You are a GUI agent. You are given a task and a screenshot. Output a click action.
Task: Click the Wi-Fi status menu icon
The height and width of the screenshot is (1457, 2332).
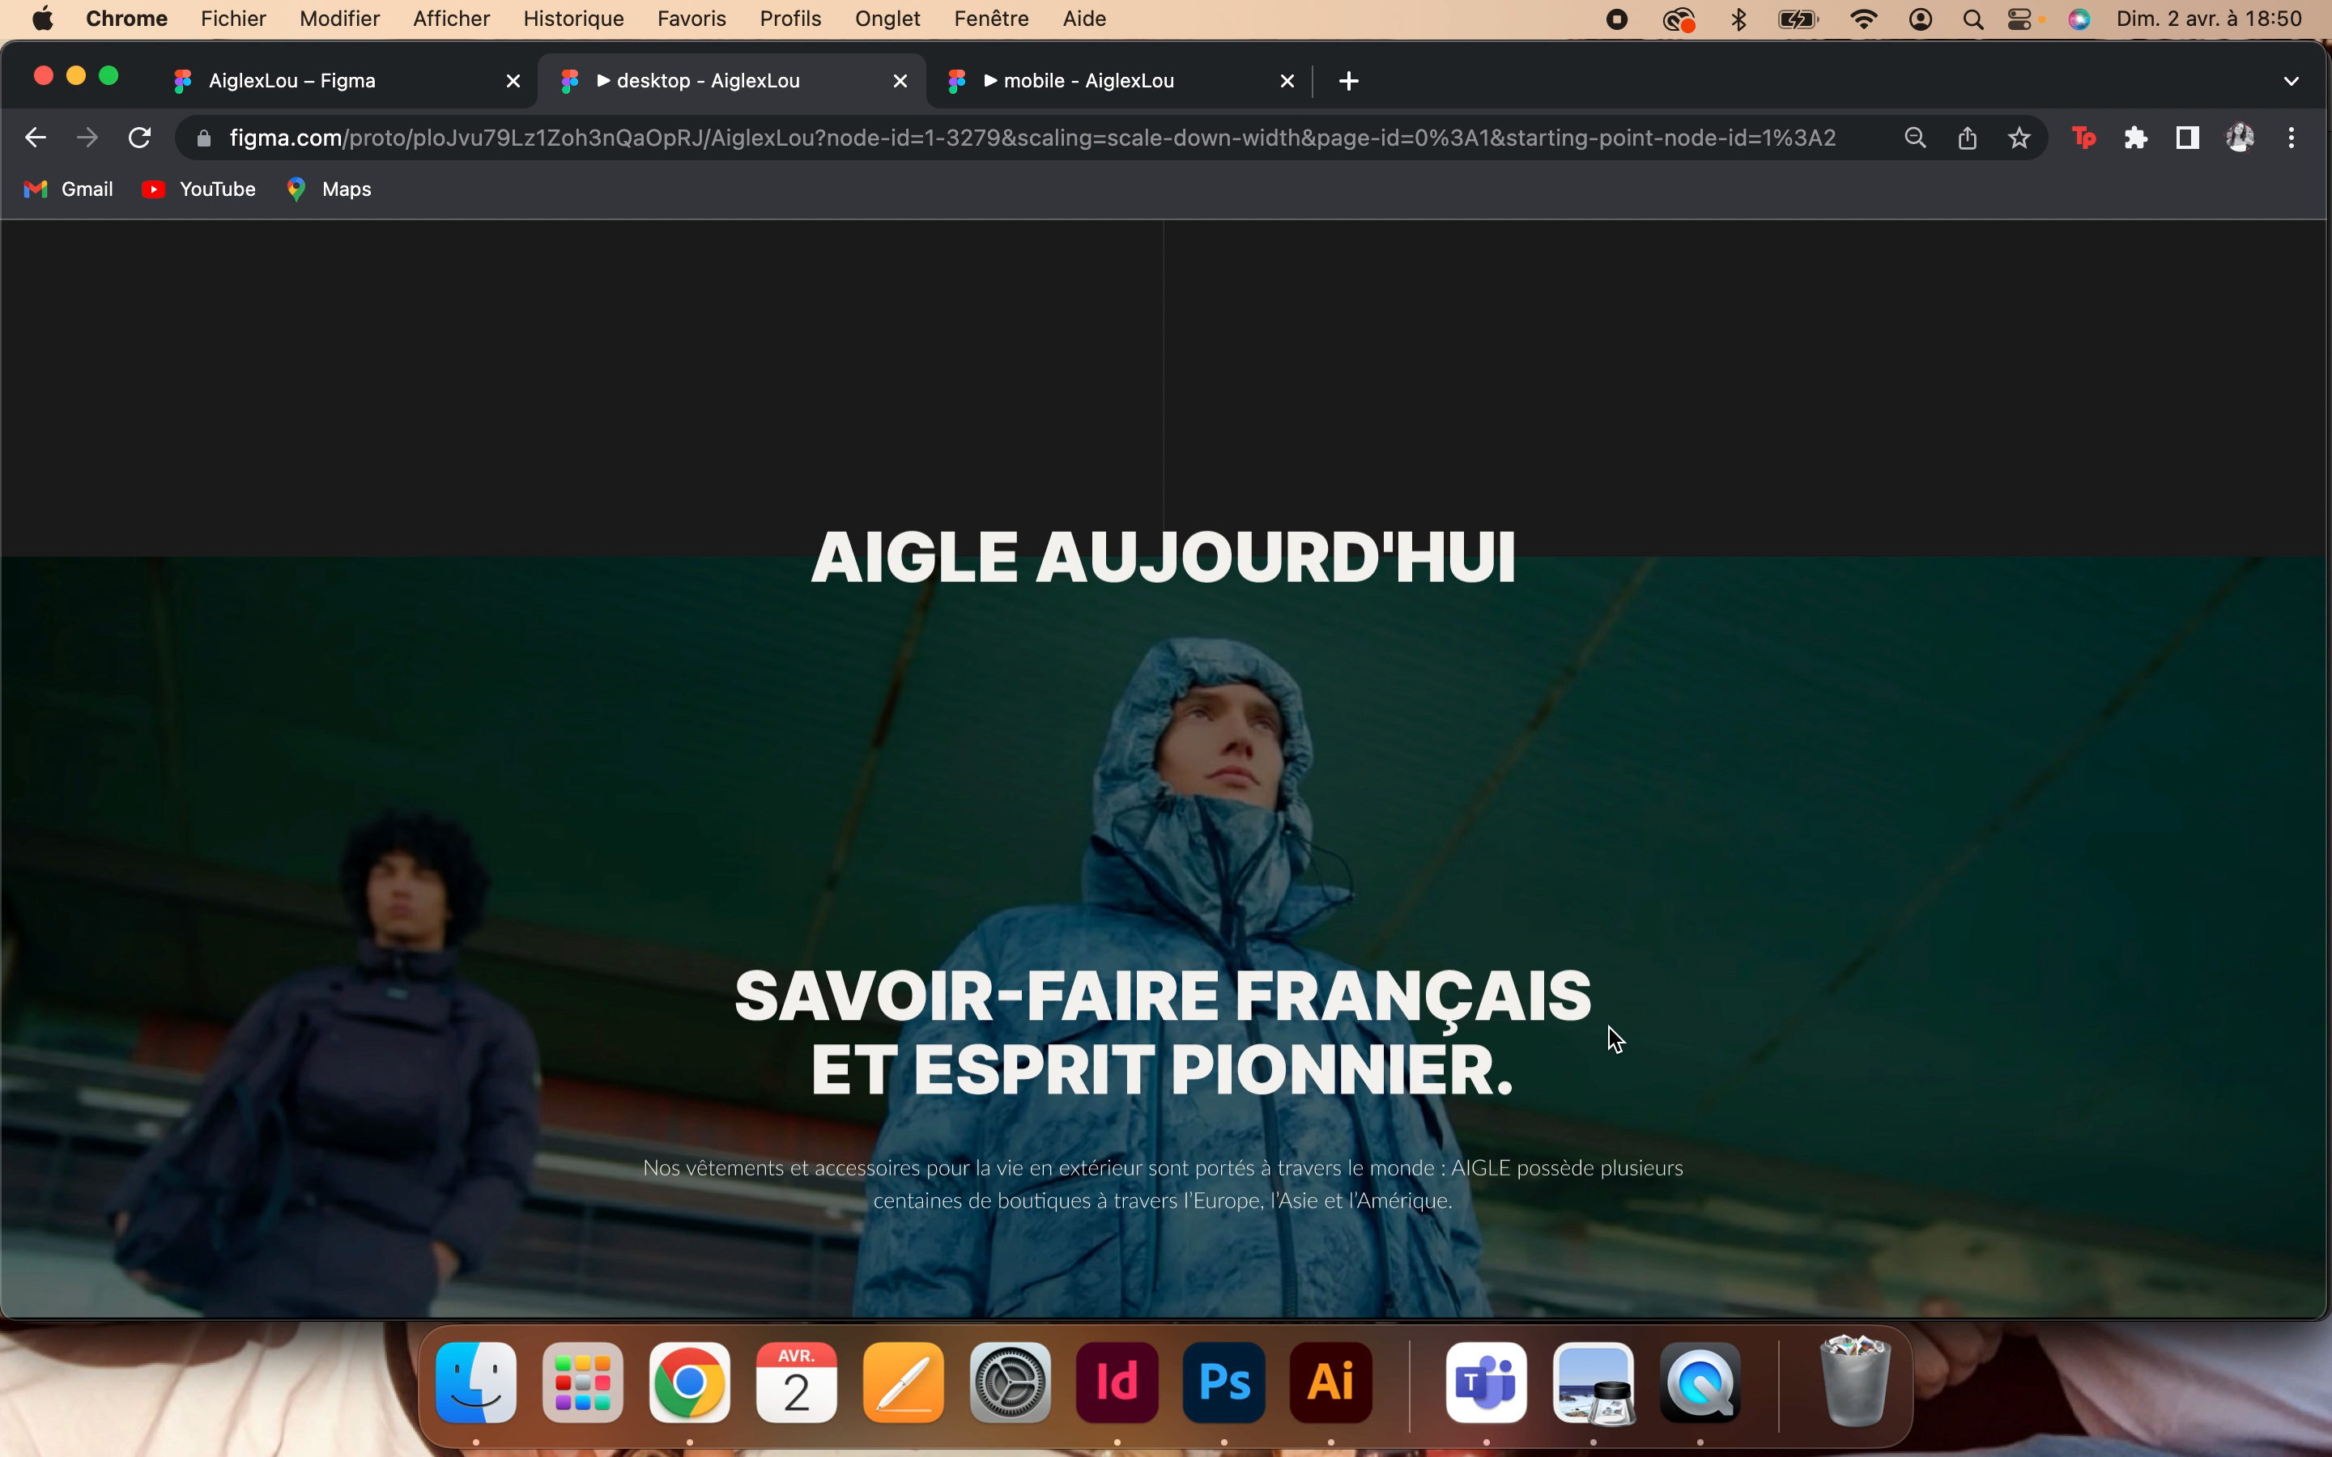point(1864,19)
